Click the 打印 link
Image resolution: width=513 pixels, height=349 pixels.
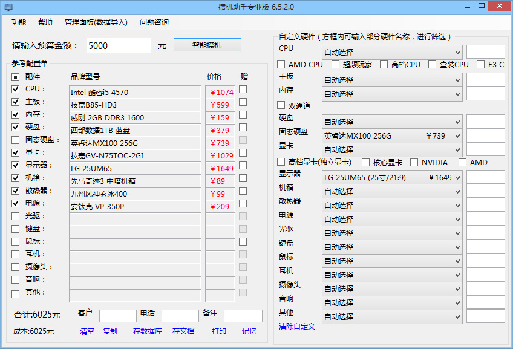(x=219, y=331)
